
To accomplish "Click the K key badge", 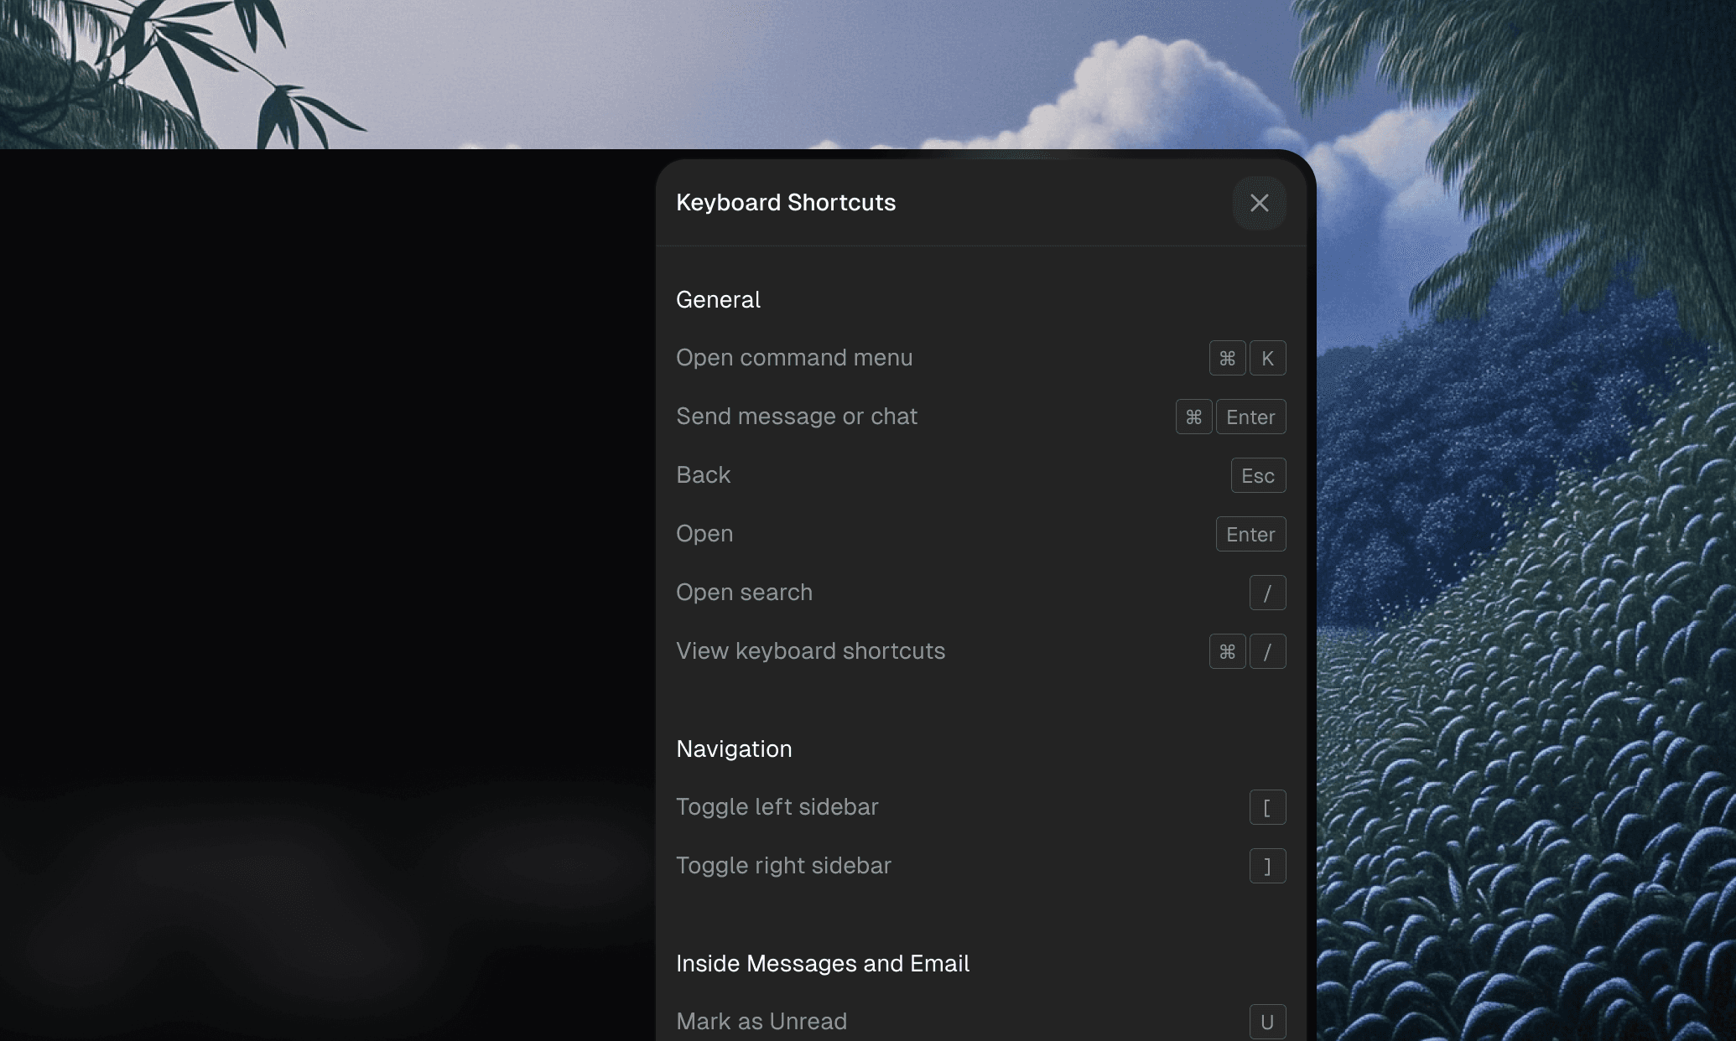I will 1267,358.
